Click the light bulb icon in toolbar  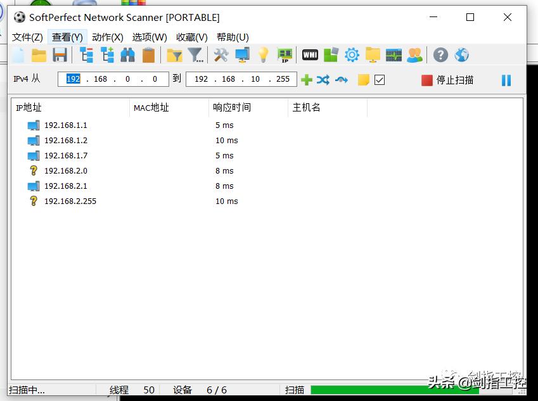tap(264, 55)
